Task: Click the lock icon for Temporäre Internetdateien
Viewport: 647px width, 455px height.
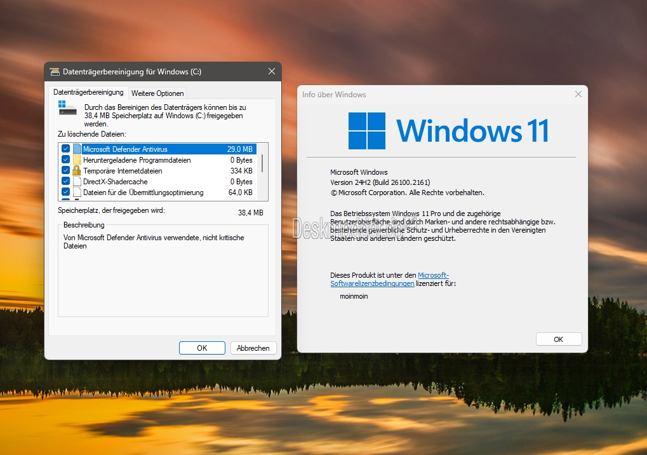Action: [76, 170]
